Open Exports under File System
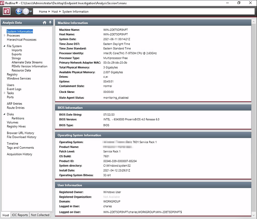The image size is (257, 219). (x=17, y=54)
